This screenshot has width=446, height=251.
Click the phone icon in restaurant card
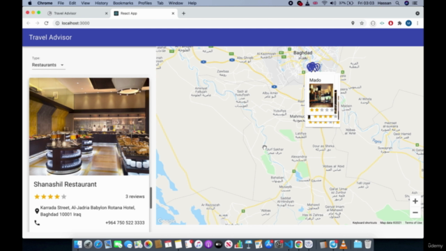[37, 223]
